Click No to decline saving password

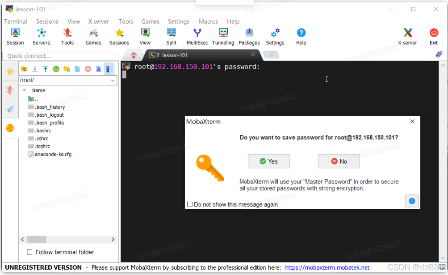pyautogui.click(x=339, y=161)
